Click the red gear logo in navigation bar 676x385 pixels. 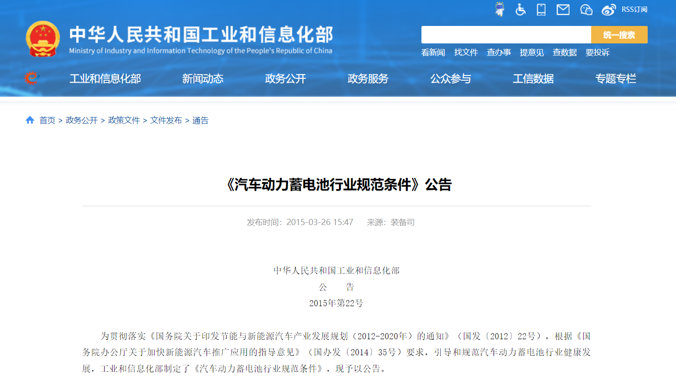[x=32, y=78]
